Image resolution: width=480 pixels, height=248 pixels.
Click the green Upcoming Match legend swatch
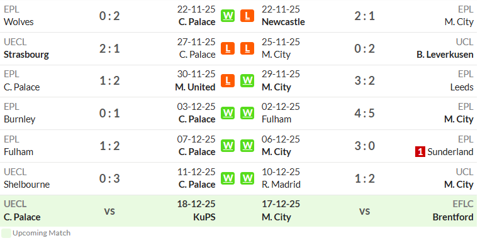[6, 233]
